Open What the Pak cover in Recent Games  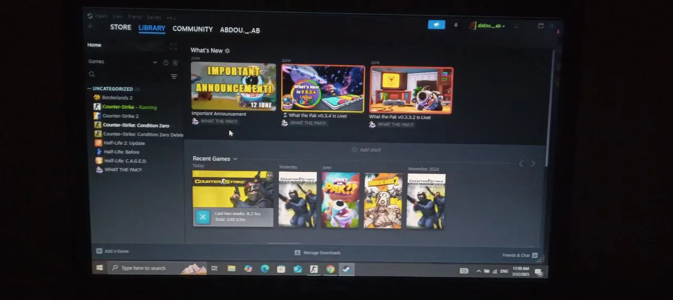[x=340, y=200]
